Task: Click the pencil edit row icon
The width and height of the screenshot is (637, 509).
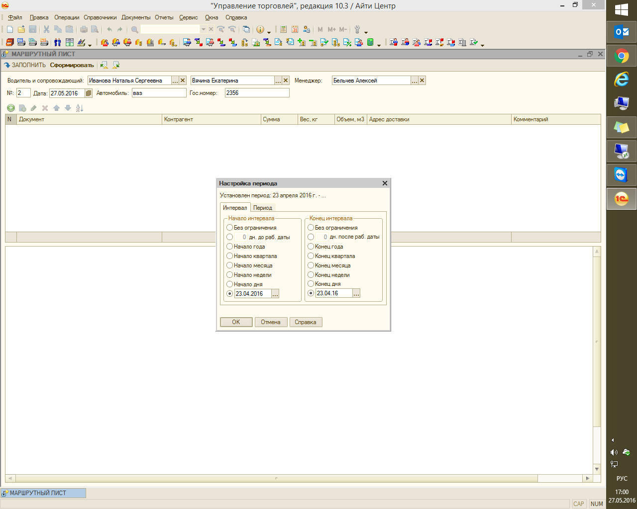Action: pos(33,108)
